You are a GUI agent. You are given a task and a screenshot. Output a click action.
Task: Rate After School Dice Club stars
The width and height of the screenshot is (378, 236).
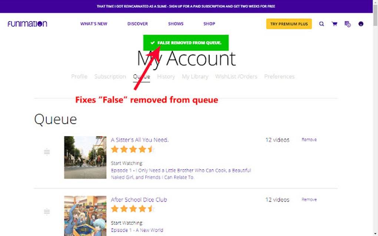pyautogui.click(x=133, y=209)
